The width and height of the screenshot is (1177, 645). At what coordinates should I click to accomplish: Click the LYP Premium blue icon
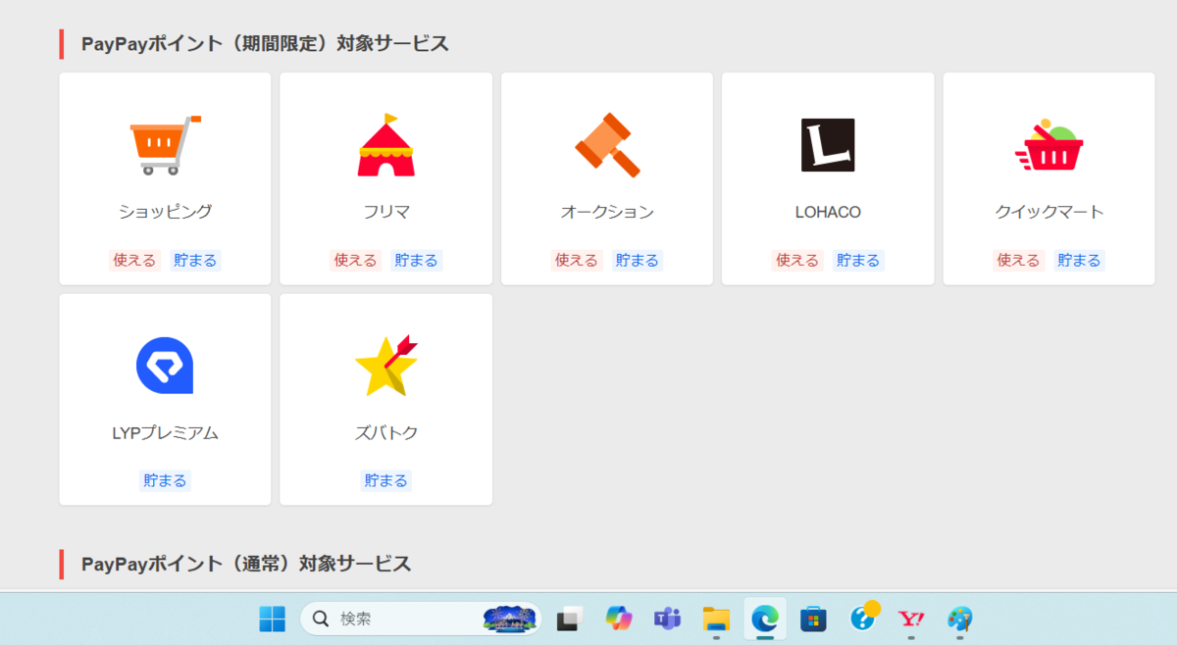pos(165,366)
